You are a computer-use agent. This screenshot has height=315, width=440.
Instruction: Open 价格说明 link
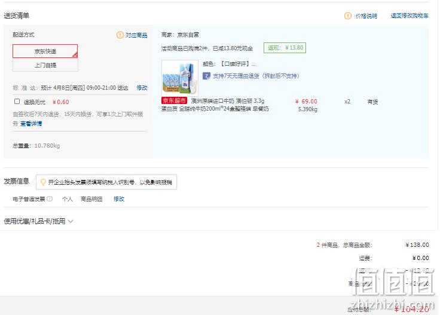click(x=366, y=16)
